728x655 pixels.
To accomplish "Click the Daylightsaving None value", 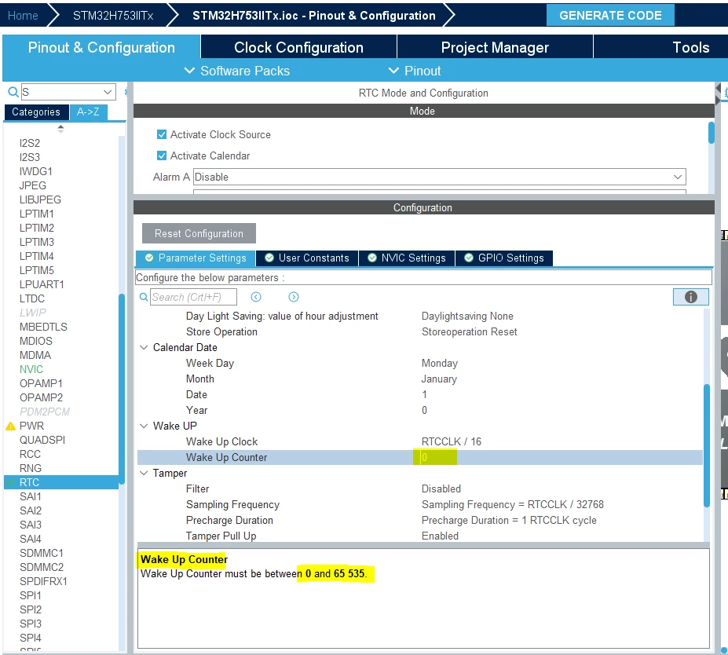I will 467,317.
